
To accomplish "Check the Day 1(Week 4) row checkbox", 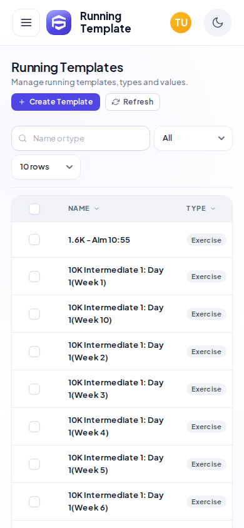I will click(x=34, y=427).
